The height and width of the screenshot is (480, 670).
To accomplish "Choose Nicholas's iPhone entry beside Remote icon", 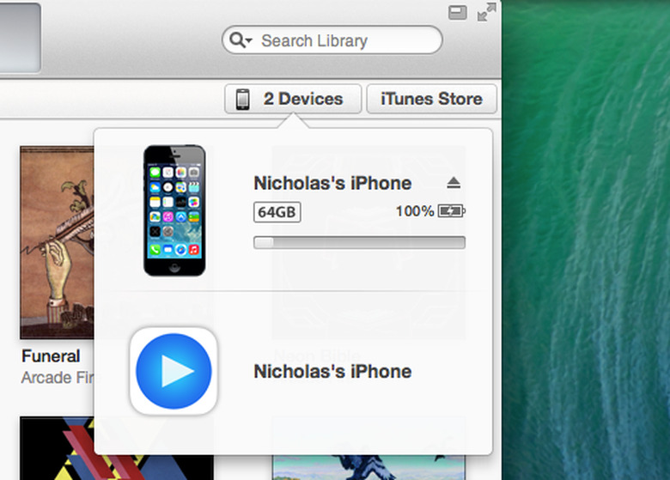I will tap(332, 372).
